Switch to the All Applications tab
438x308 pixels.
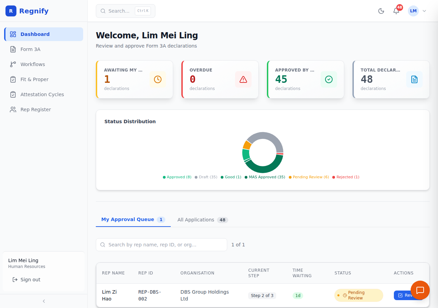pos(203,220)
